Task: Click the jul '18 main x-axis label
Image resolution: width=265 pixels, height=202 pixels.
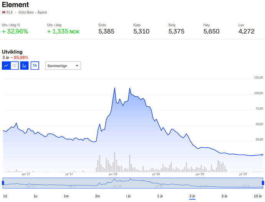Action: coord(156,174)
